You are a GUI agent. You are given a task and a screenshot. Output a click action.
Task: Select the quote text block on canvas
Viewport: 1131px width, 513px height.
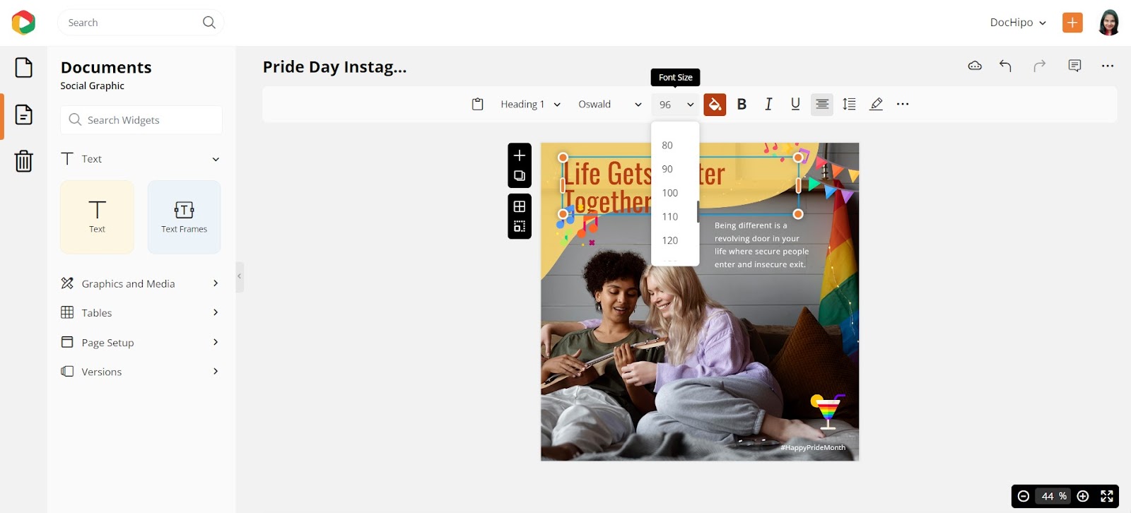(x=761, y=244)
